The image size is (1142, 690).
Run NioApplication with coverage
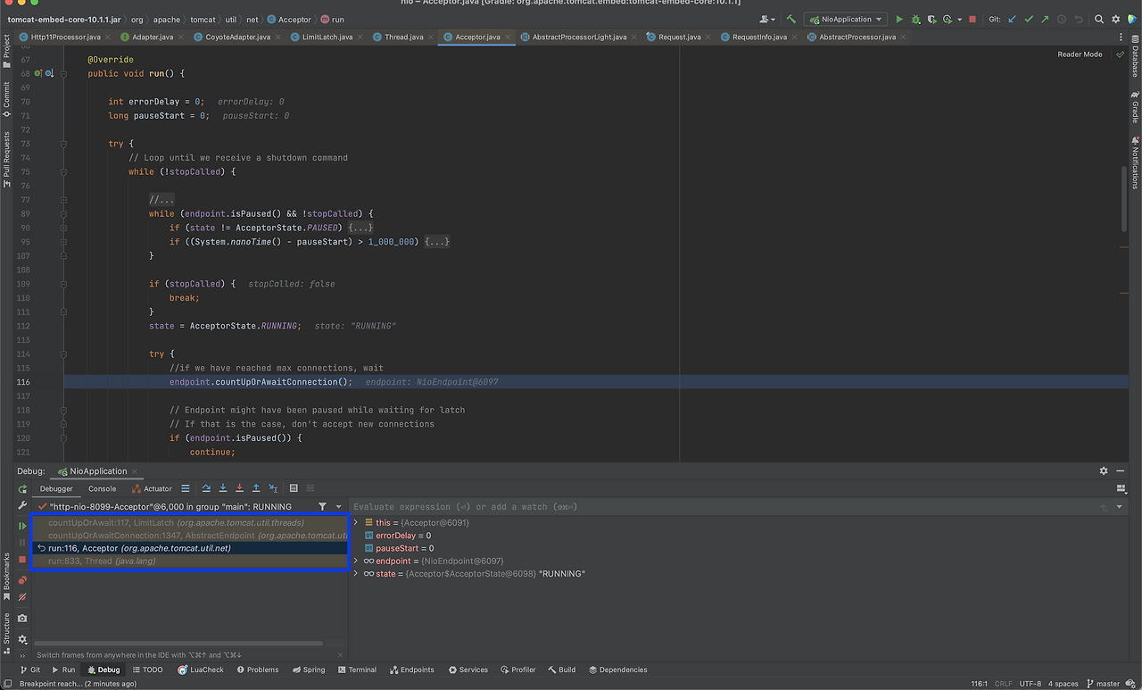click(x=931, y=19)
